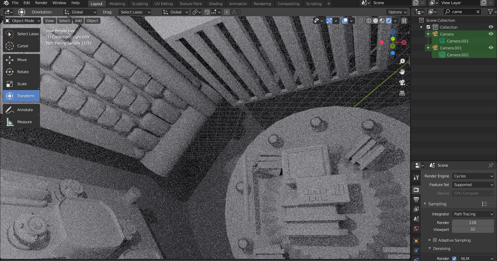Pin the Scene properties panel
497x261 pixels.
pos(490,165)
